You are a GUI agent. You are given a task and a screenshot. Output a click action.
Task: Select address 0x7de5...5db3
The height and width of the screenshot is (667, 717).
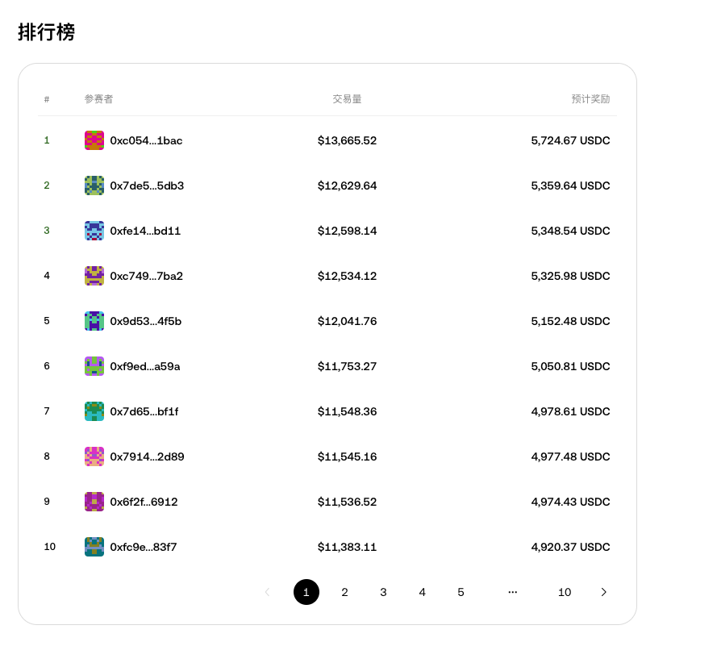click(x=147, y=186)
